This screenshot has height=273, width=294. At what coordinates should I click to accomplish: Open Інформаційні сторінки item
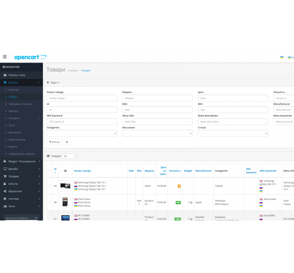coord(21,154)
